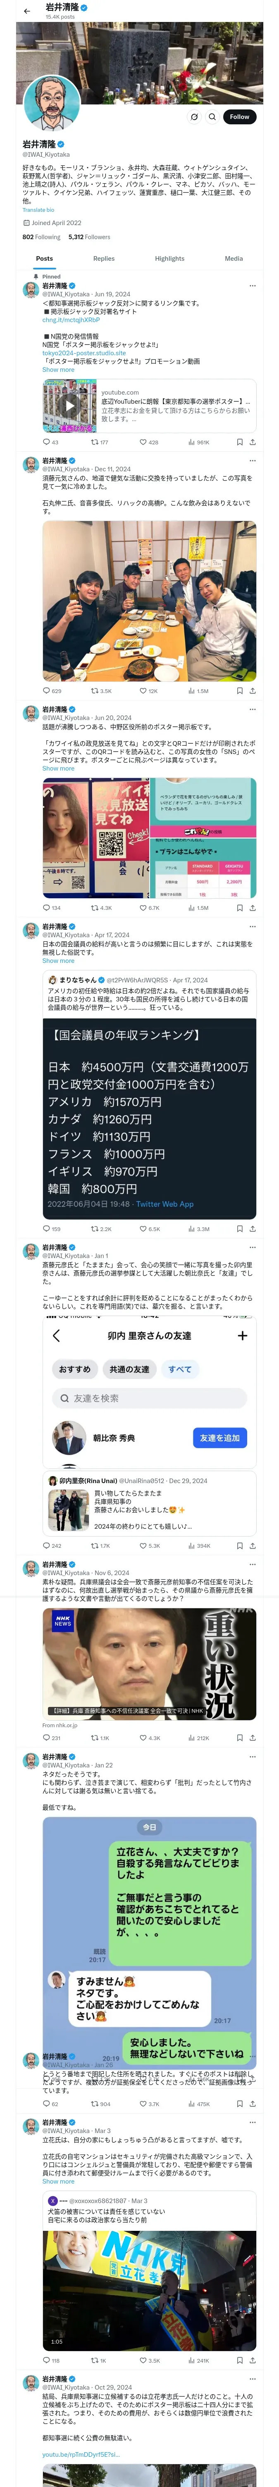Image resolution: width=279 pixels, height=2487 pixels.
Task: Open more options menu on the pinned post
Action: 252,286
